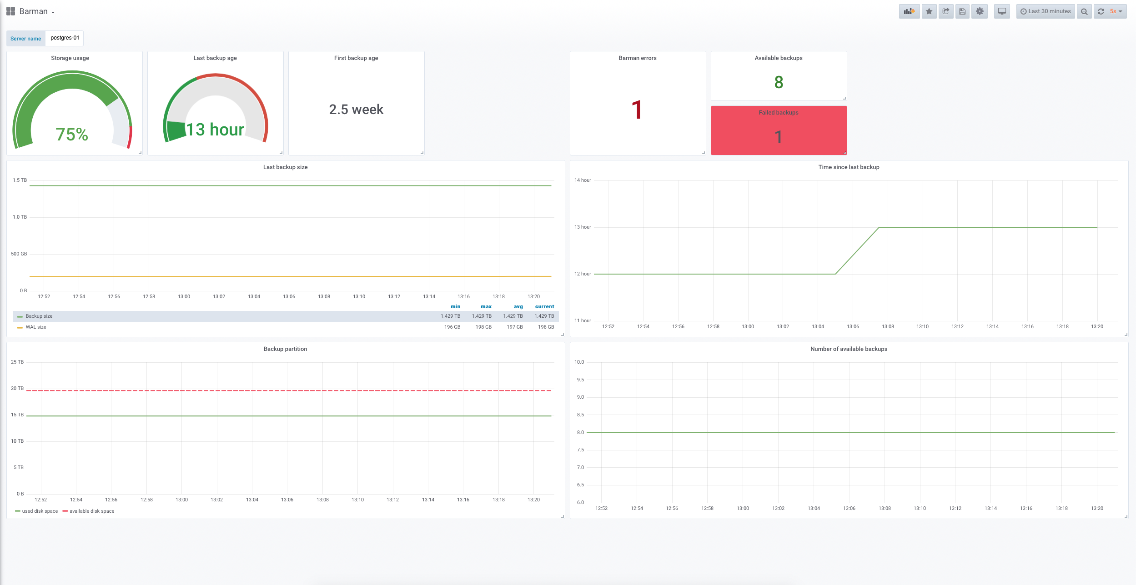
Task: Toggle Backup size series in legend
Action: click(x=39, y=316)
